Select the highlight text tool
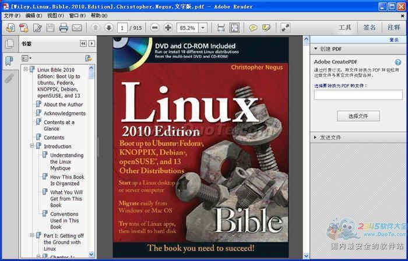 [x=266, y=27]
